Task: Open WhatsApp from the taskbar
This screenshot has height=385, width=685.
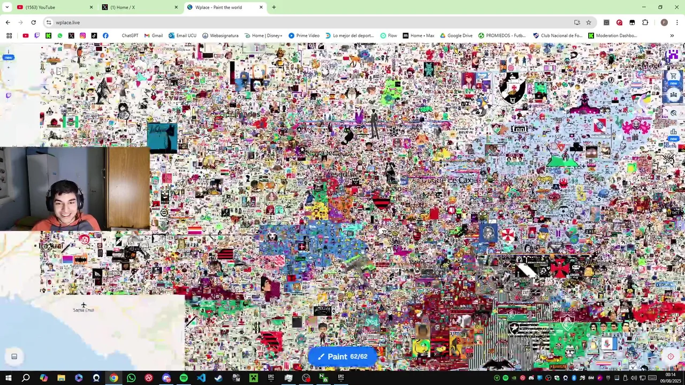Action: coord(131,378)
